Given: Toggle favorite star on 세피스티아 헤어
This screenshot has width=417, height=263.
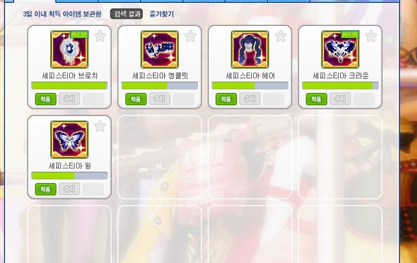Looking at the screenshot, I should point(281,36).
